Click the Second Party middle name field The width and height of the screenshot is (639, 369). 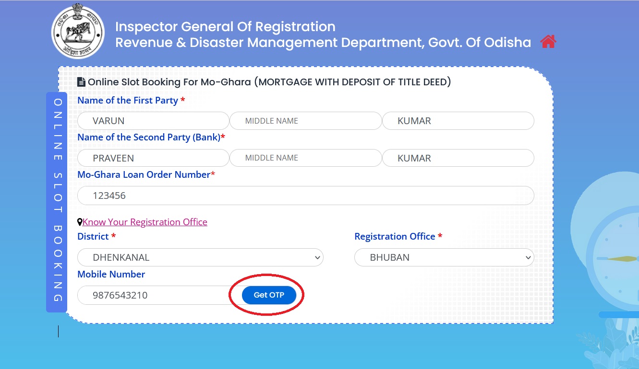(x=305, y=158)
